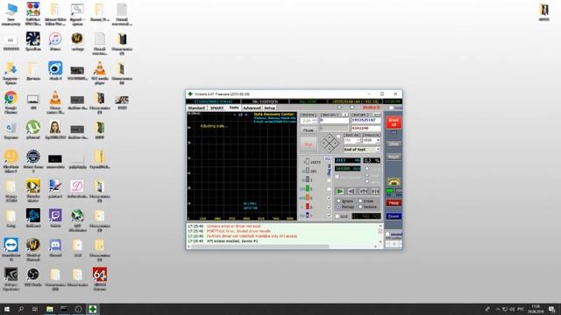The height and width of the screenshot is (315, 561).
Task: Toggle the sound checkbox in Victoria sidebar
Action: click(x=387, y=234)
